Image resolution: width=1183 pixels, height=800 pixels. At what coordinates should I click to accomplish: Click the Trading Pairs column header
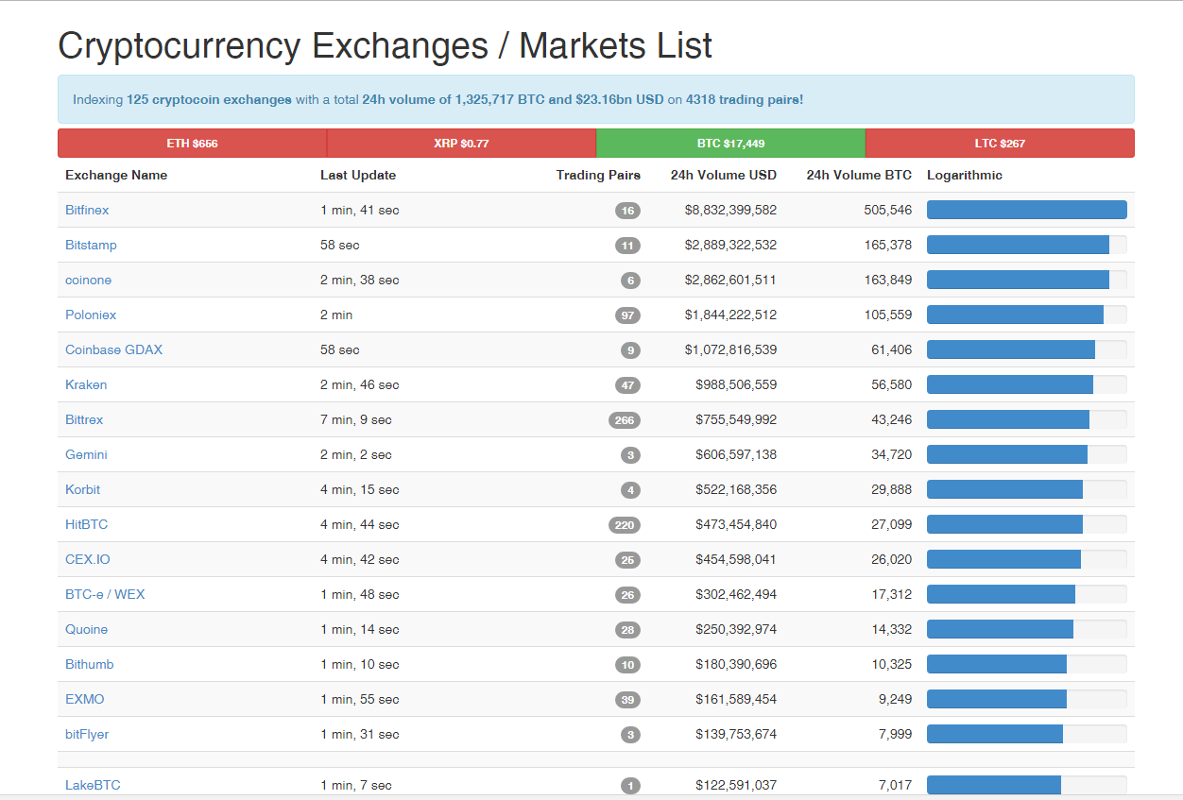point(597,175)
